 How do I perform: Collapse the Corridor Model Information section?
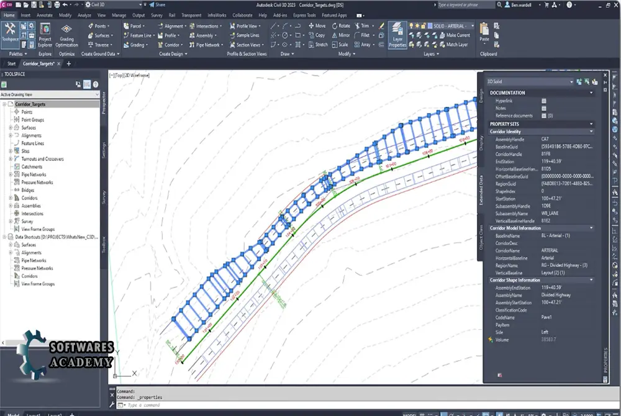(591, 228)
